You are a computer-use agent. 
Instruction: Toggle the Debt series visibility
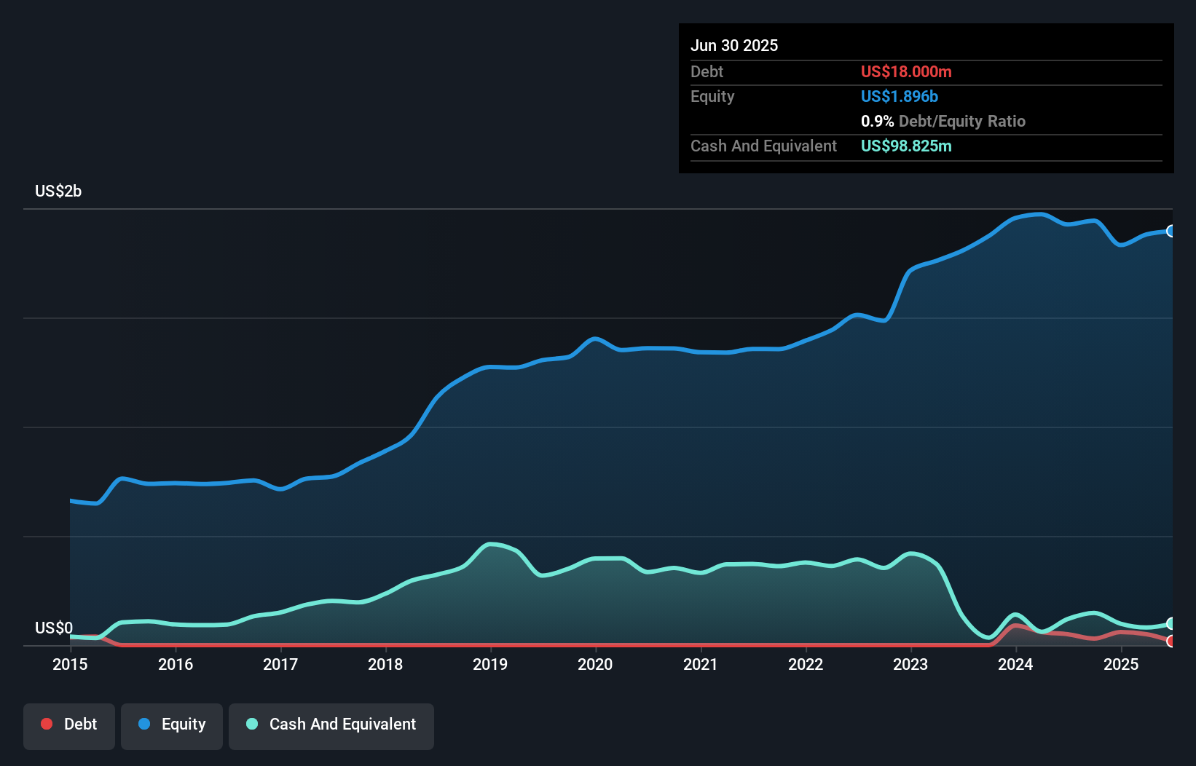pyautogui.click(x=68, y=724)
